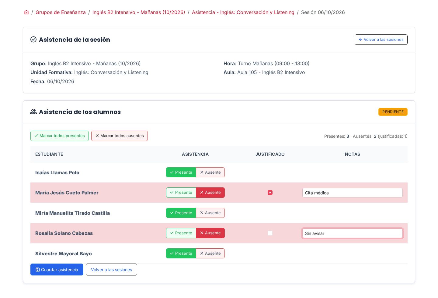
Task: Click the Fecha 06/10/2026 text
Action: click(52, 81)
